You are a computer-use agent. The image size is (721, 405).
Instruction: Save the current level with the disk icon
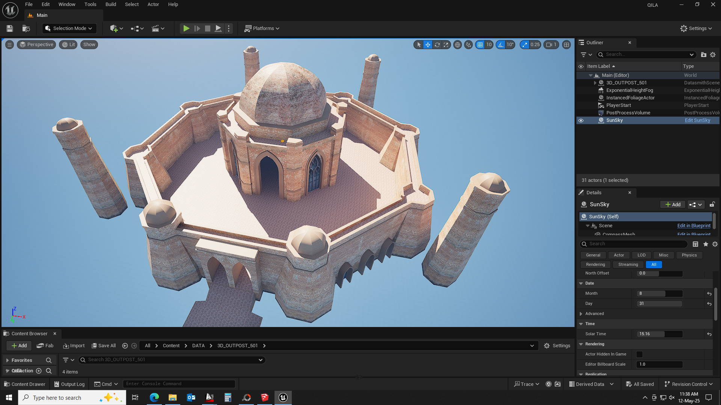10,28
